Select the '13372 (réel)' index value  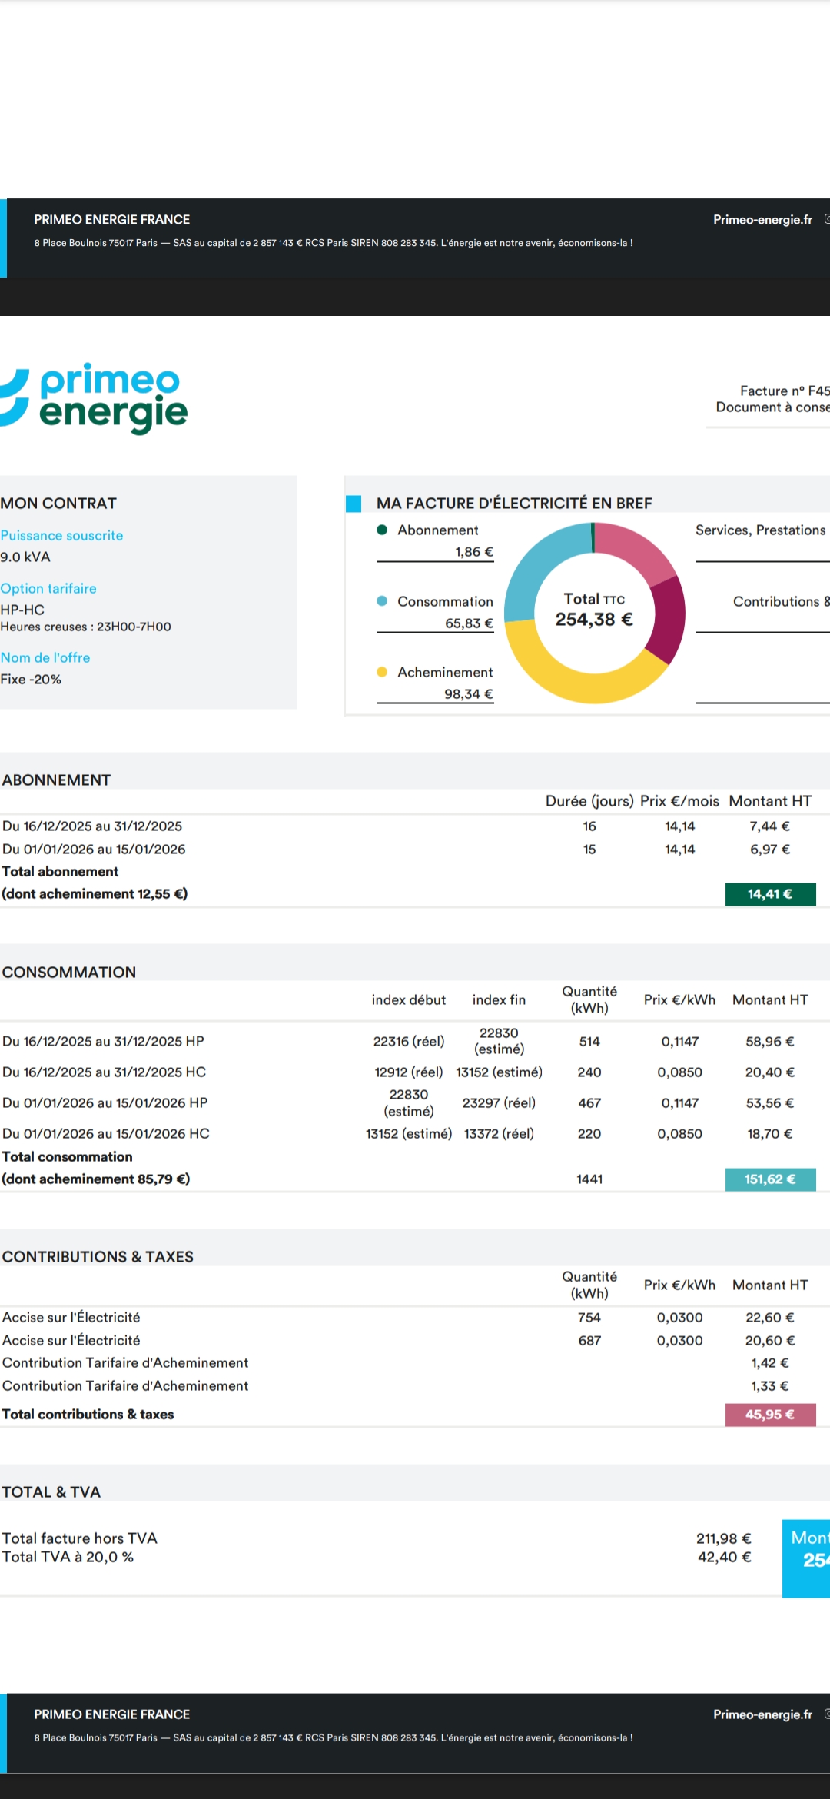pos(500,1134)
